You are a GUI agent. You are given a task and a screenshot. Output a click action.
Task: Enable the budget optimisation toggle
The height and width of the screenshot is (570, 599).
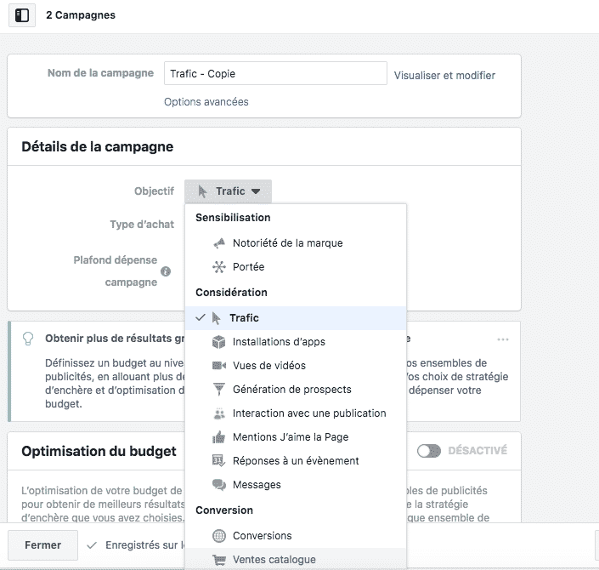429,451
